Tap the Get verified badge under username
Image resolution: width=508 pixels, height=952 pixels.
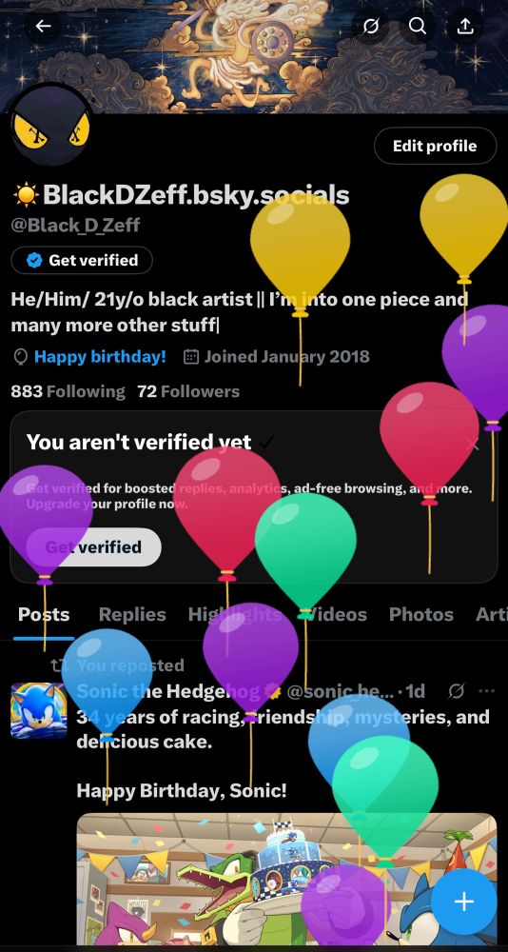pyautogui.click(x=82, y=260)
